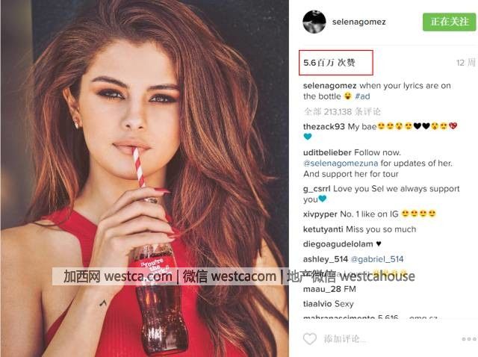Open xivpyper commenter profile
The image size is (478, 357).
(x=320, y=214)
